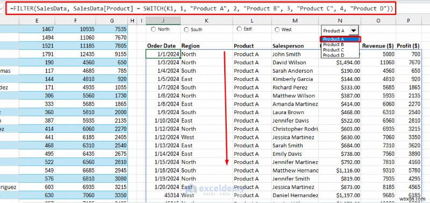Click the Emily Davis cell

click(x=295, y=154)
